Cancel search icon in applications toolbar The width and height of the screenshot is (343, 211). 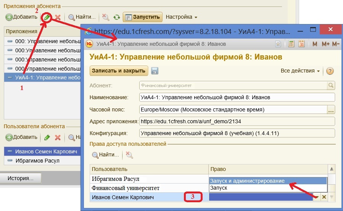click(x=106, y=17)
